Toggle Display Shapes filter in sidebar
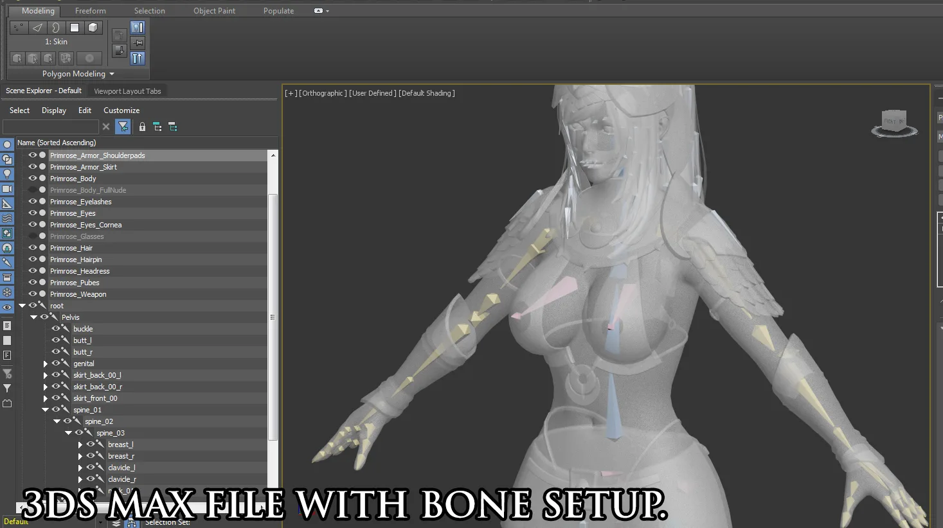 pos(7,159)
